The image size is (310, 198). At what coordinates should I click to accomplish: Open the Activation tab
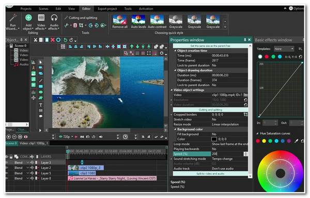click(146, 8)
